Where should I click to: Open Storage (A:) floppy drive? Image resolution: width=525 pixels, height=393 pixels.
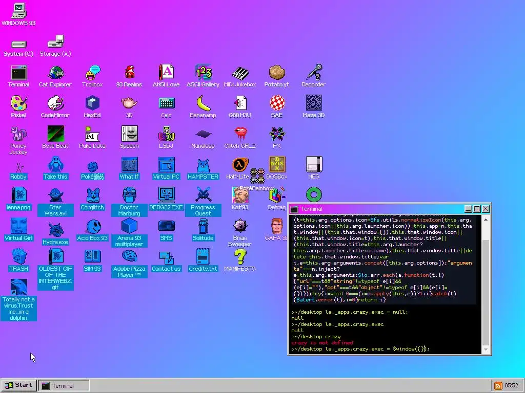[55, 46]
